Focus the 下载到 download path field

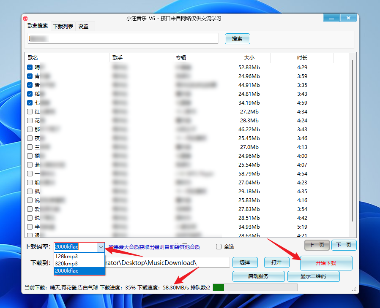pyautogui.click(x=167, y=263)
